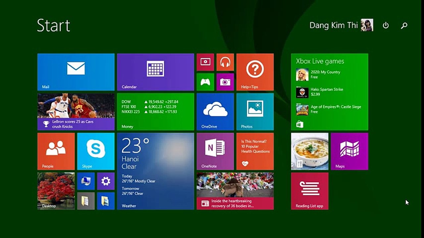The width and height of the screenshot is (424, 238).
Task: Open the Xbox Live games Store tile
Action: pos(330,92)
